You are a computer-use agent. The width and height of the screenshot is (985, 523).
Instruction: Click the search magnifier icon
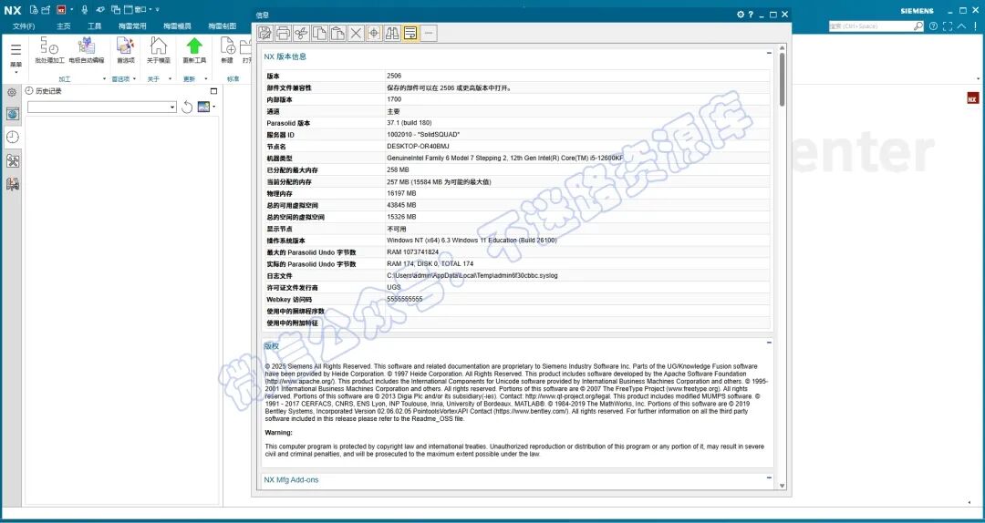[918, 26]
